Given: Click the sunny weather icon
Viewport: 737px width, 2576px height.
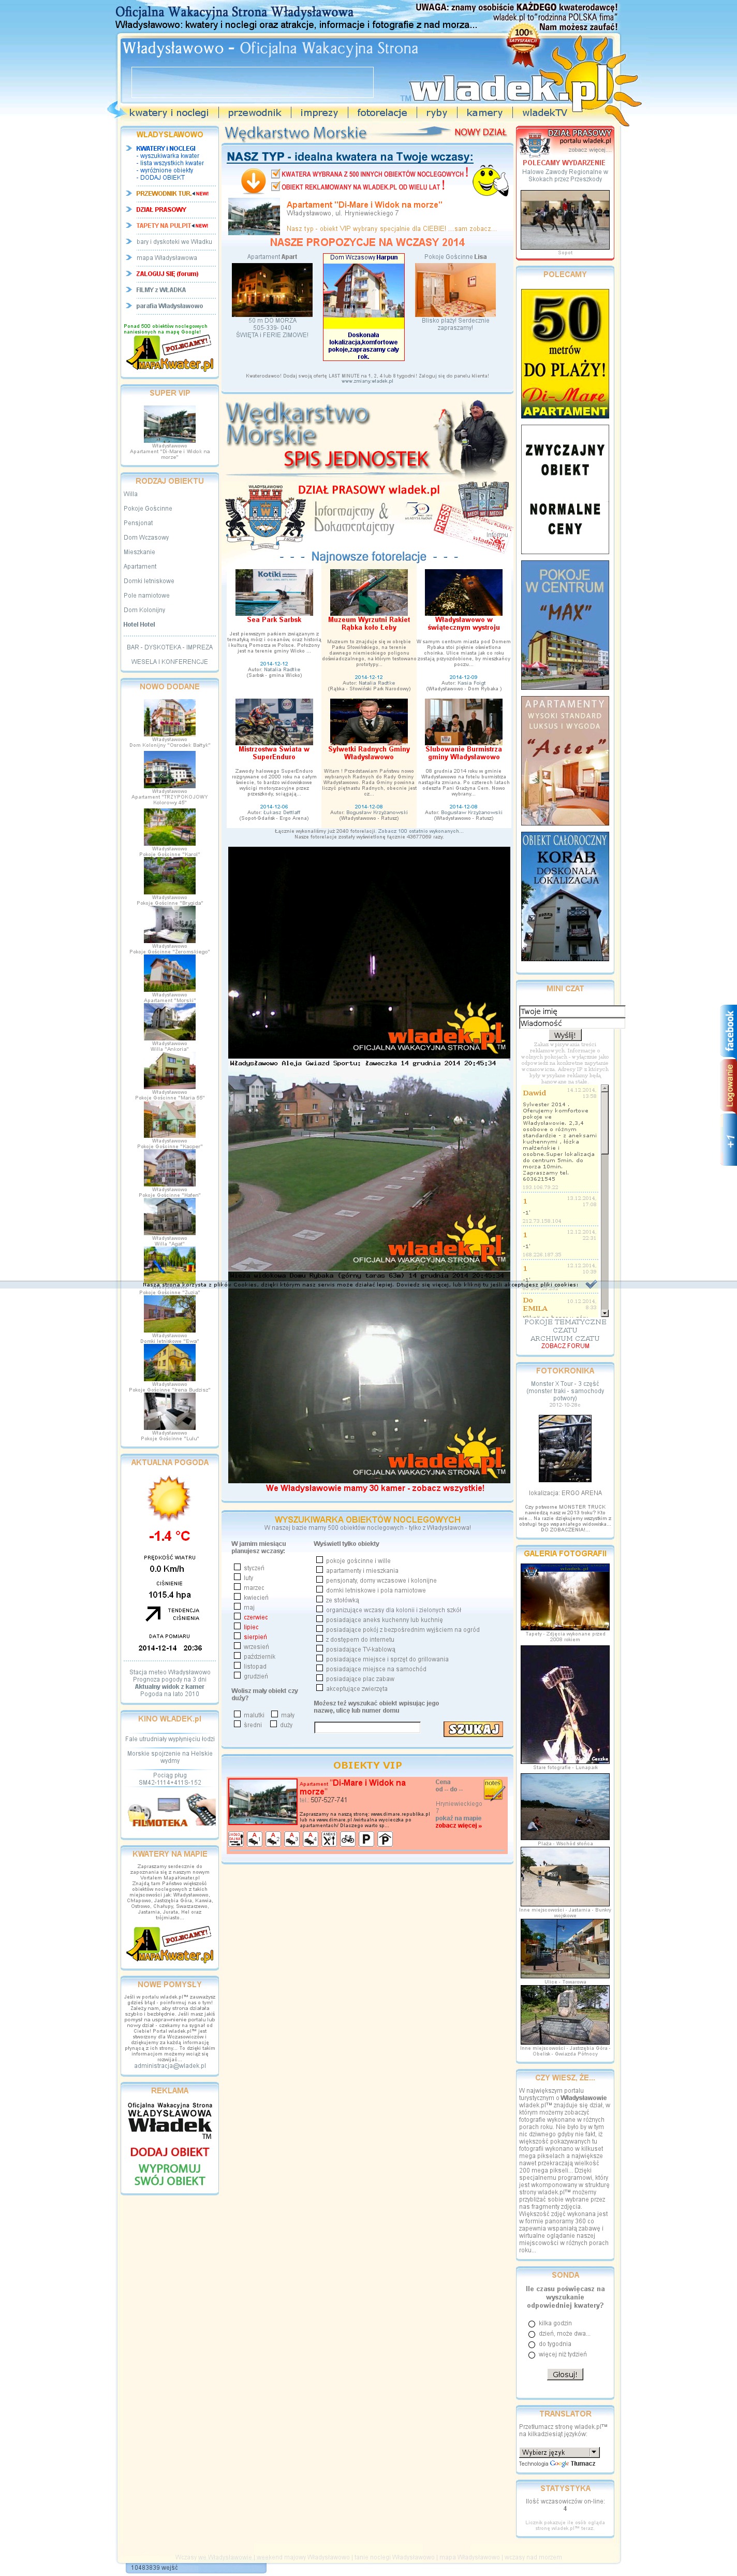Looking at the screenshot, I should click(169, 1498).
